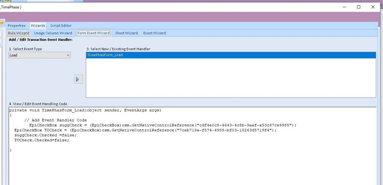Switch to the Wizards tab

[x=38, y=26]
